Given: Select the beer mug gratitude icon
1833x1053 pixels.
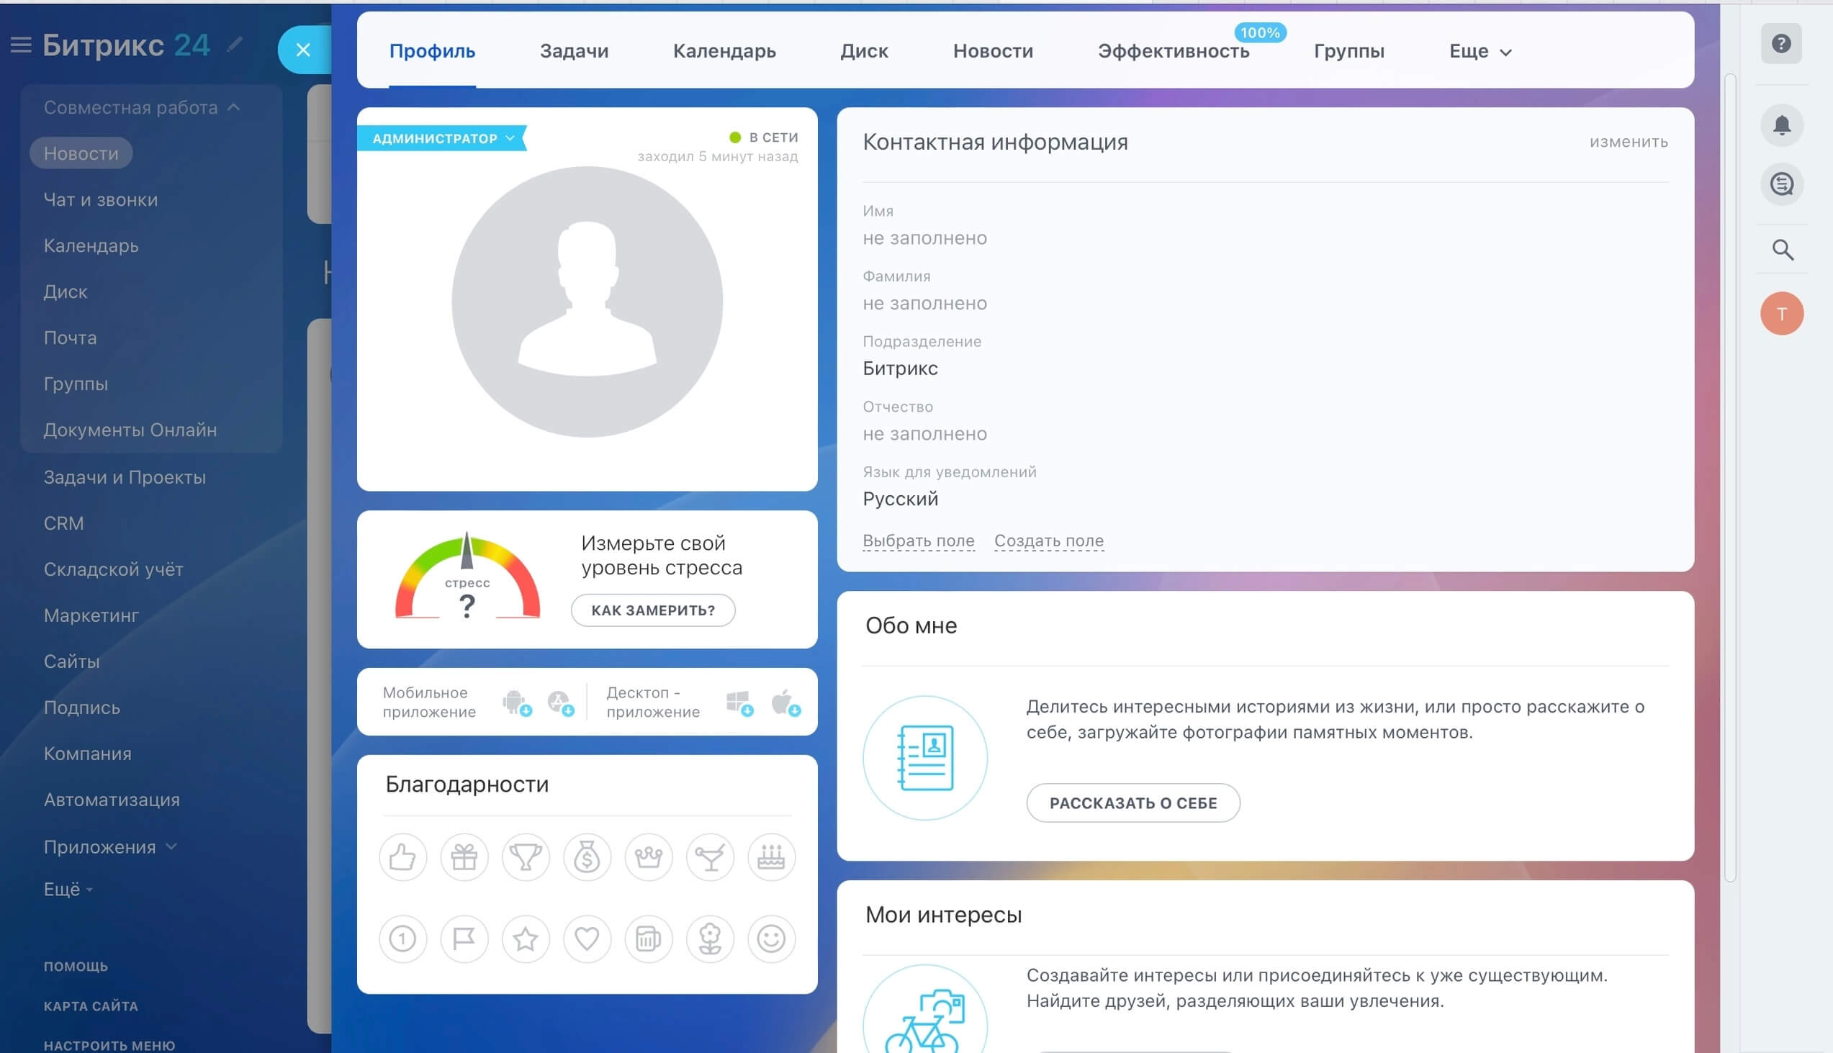Looking at the screenshot, I should click(x=649, y=939).
